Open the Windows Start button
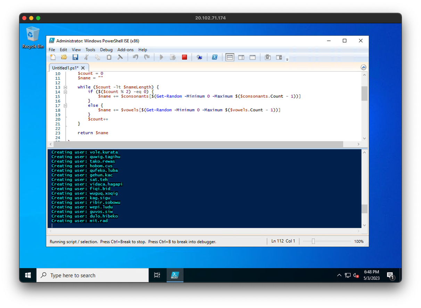This screenshot has width=421, height=308. [x=28, y=275]
